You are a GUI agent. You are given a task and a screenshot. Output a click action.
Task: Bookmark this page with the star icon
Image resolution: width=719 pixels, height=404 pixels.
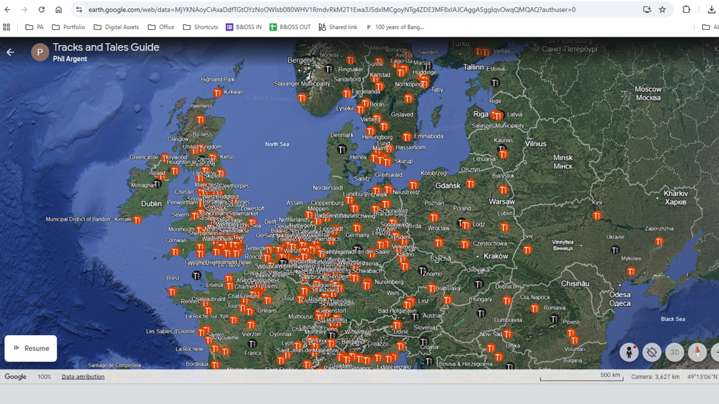(x=662, y=10)
